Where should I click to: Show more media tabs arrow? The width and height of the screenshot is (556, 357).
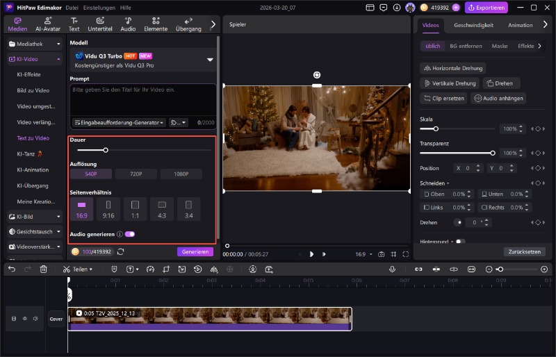[x=213, y=24]
